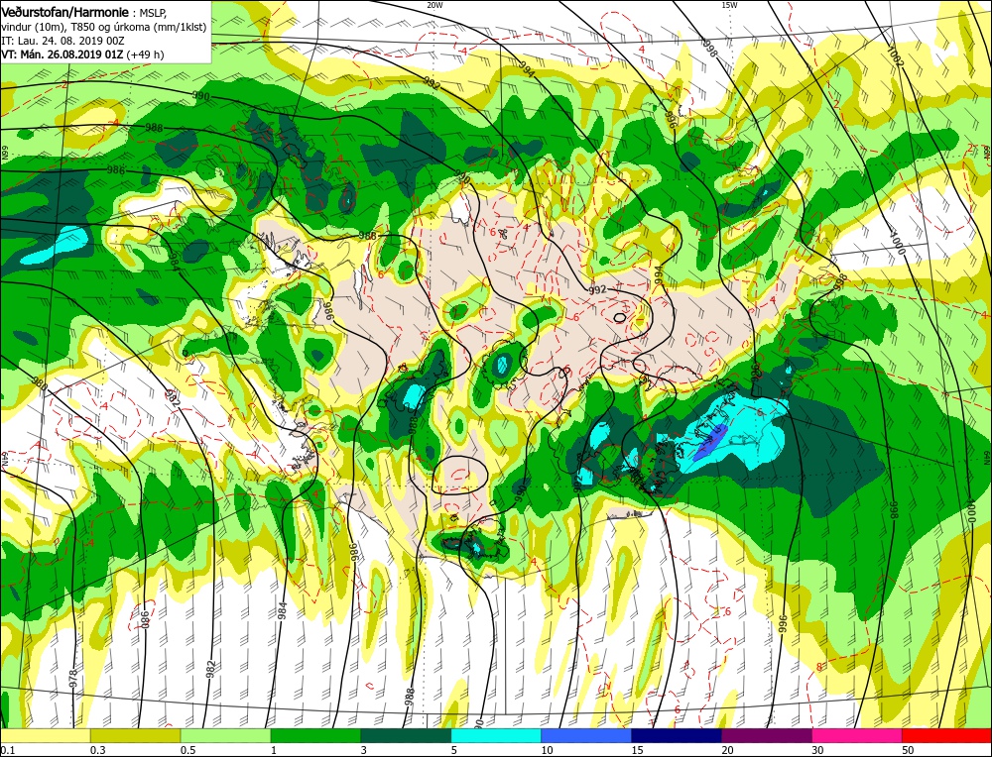The image size is (992, 757).
Task: Select the green 1 mm legend swatch
Action: pos(315,735)
